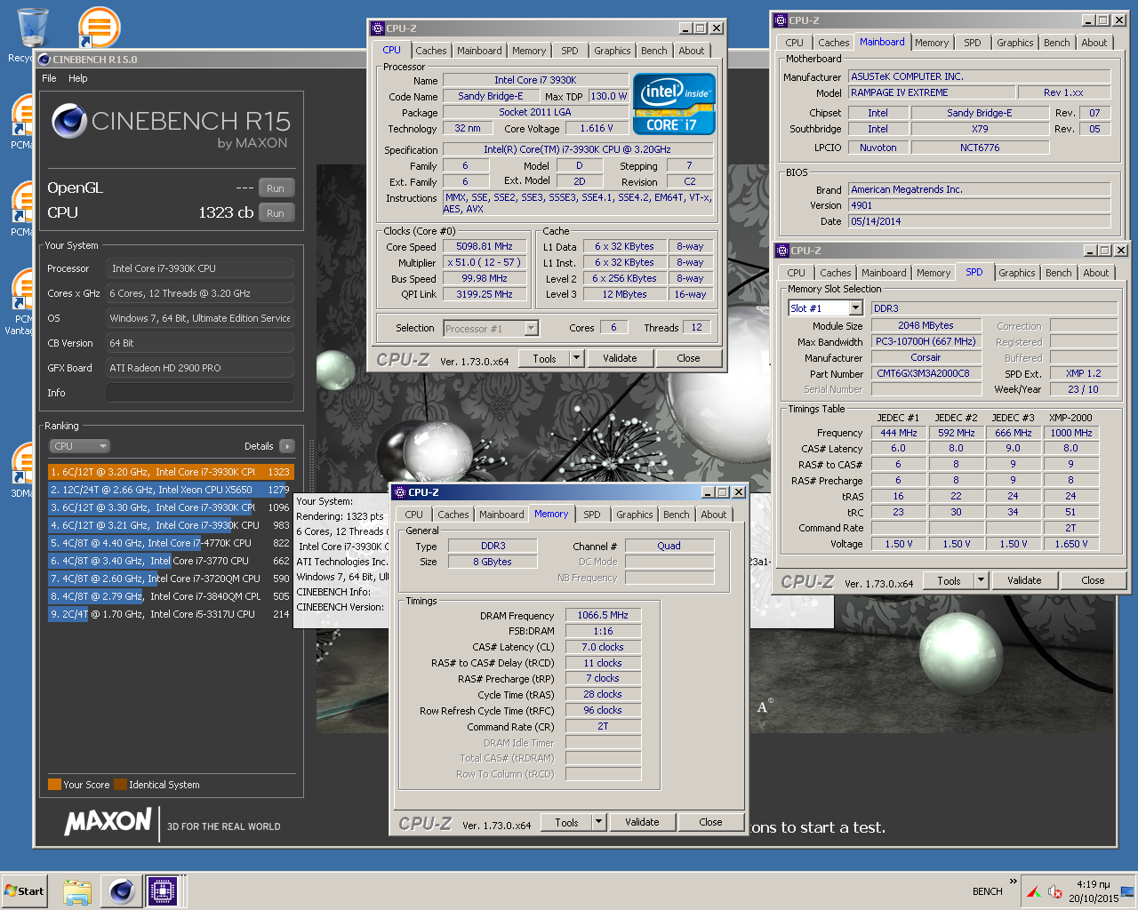This screenshot has height=910, width=1138.
Task: Click the AMD Catalyst tray icon
Action: (x=1034, y=891)
